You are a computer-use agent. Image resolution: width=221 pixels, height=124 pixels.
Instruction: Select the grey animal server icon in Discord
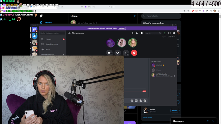(35, 42)
